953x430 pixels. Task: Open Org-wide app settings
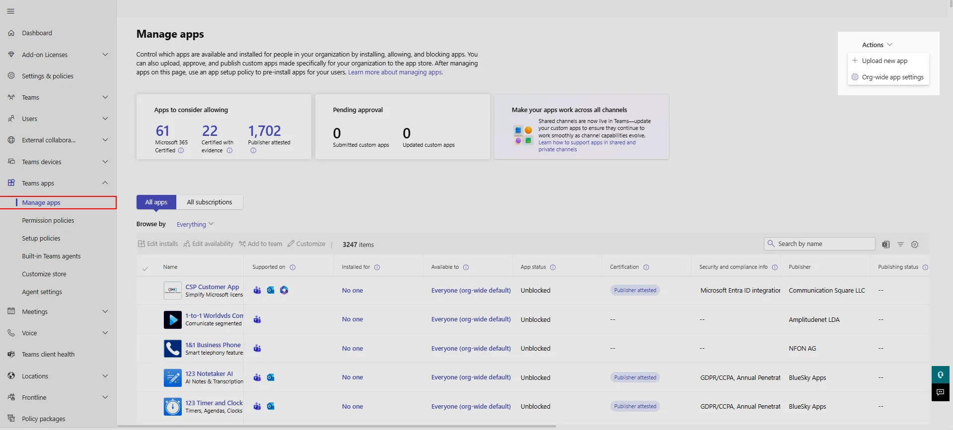888,77
